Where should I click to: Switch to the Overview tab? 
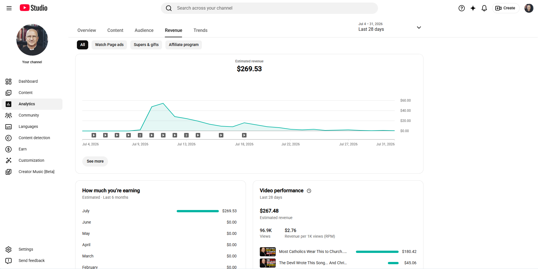click(x=87, y=30)
